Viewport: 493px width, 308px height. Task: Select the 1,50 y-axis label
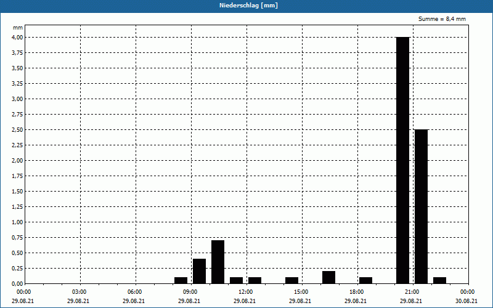(17, 192)
